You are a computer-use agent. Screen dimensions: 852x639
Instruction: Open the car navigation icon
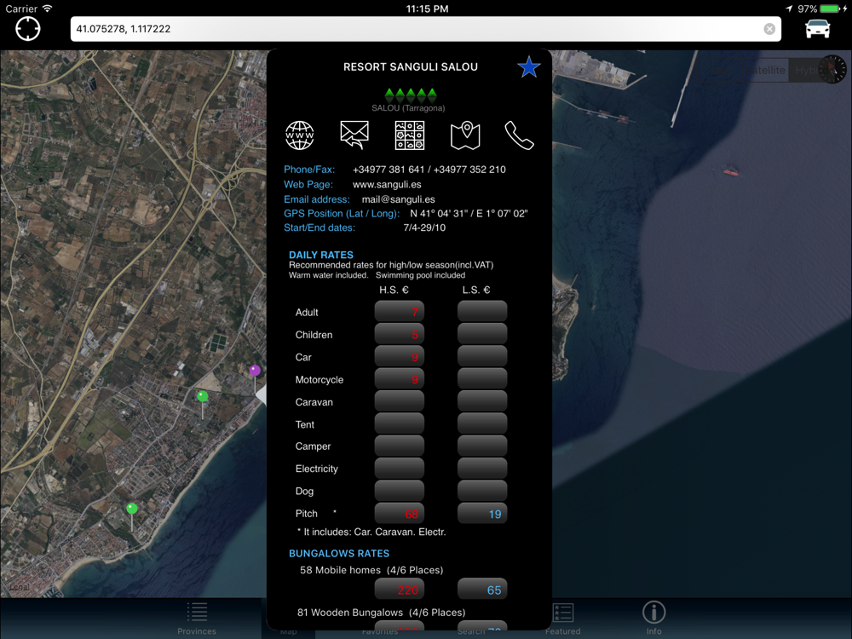pyautogui.click(x=817, y=29)
